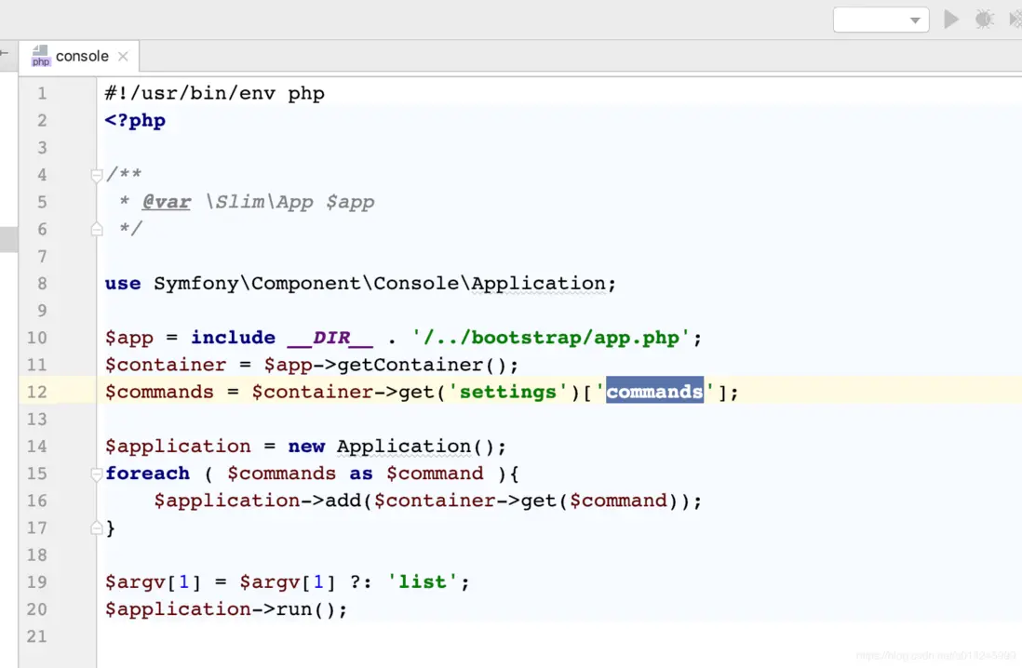Click '$container' variable at start of line 11

coord(166,365)
